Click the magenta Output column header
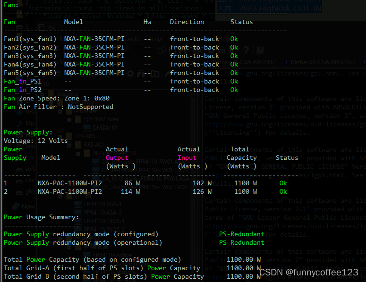 [117, 158]
